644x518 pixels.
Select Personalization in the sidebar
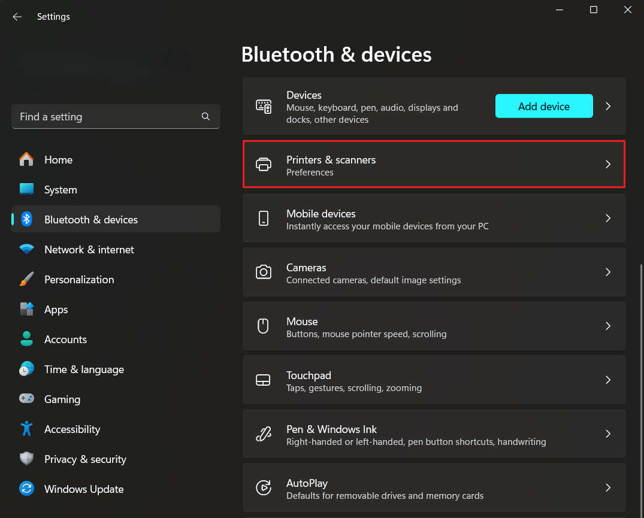point(78,280)
